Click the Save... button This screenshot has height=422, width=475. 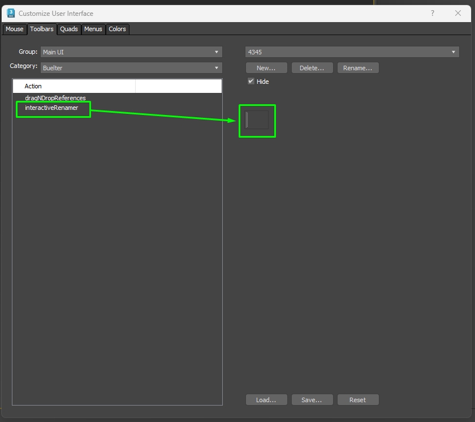coord(312,399)
